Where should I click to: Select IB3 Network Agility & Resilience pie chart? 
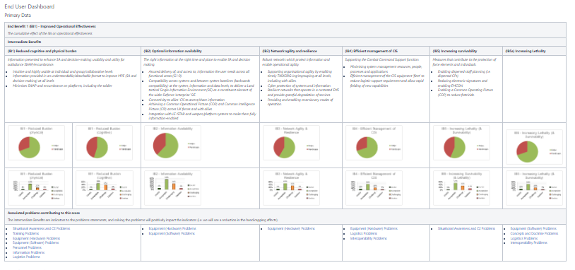pos(291,143)
